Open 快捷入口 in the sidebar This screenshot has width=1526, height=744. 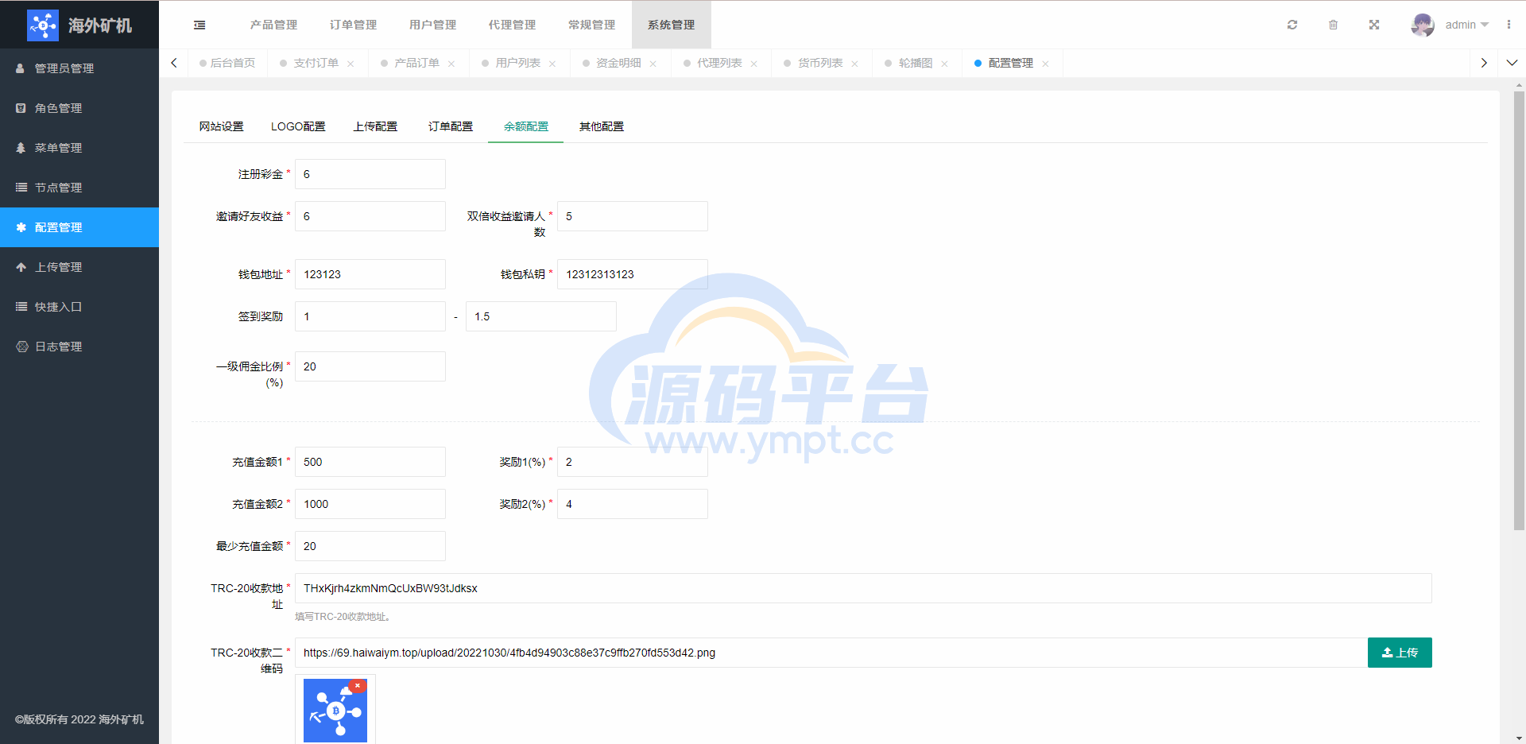[79, 307]
